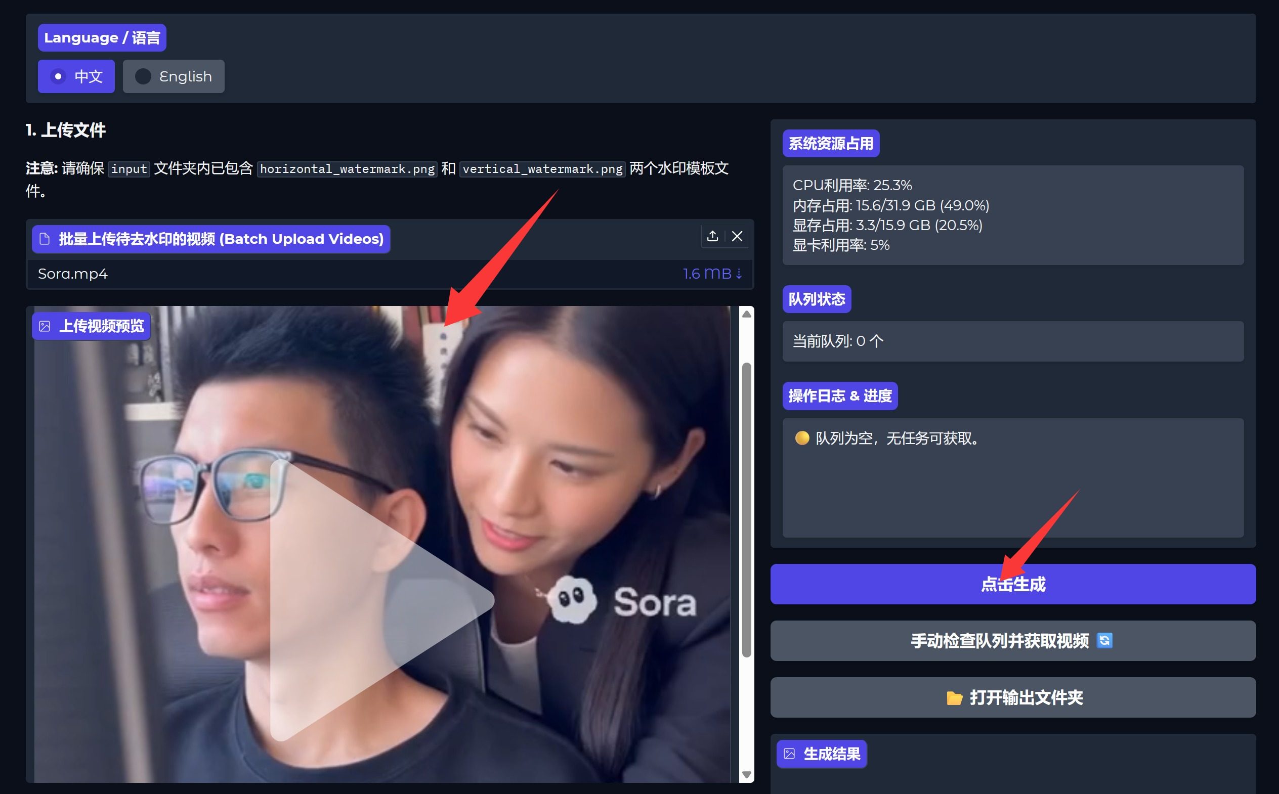1279x794 pixels.
Task: Download Sora.mp4 via 1.6 MB link
Action: (x=712, y=274)
